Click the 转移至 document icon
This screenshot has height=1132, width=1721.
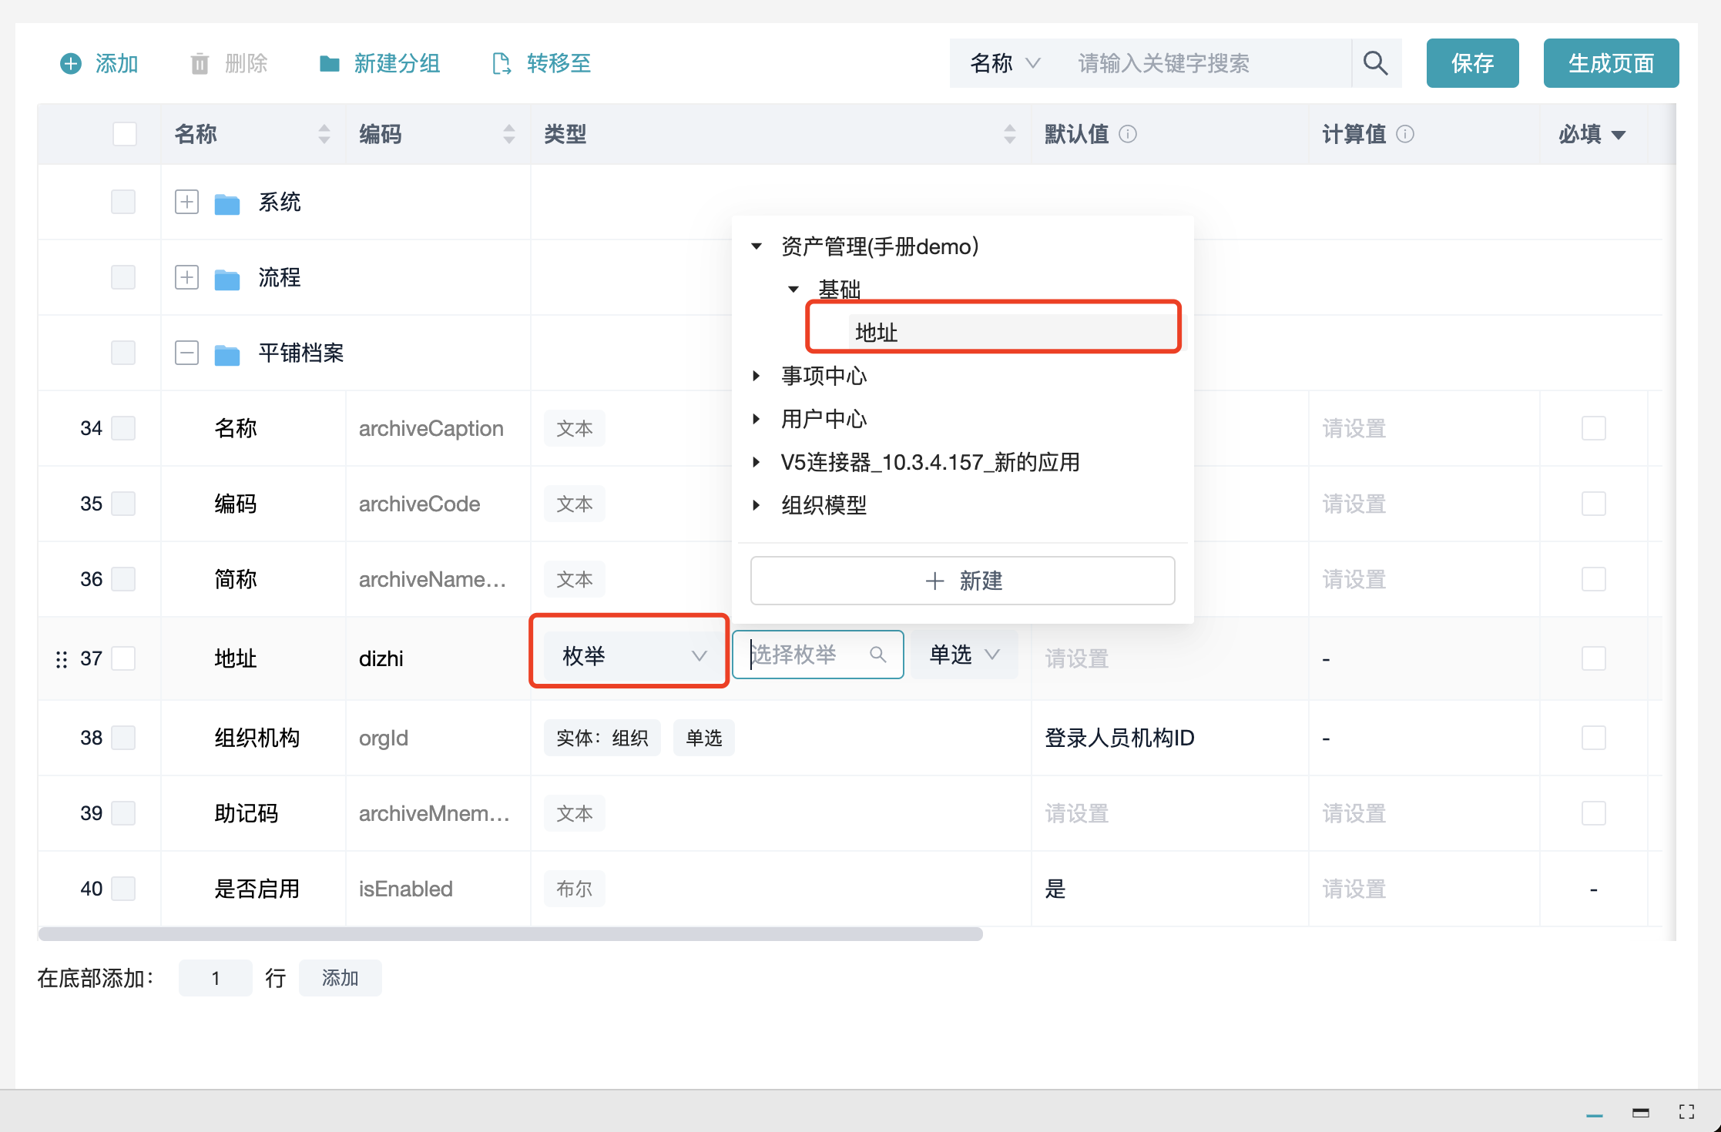pos(502,63)
